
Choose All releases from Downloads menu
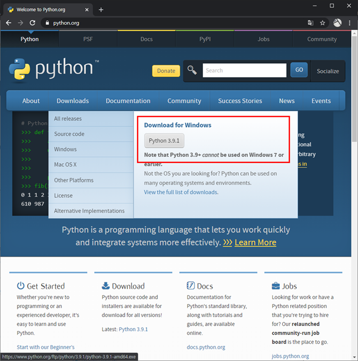91,118
